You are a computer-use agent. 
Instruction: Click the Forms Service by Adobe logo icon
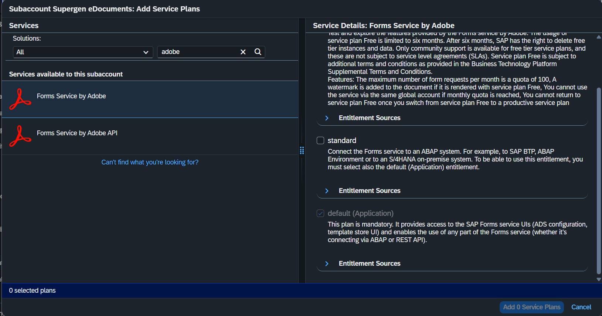[20, 99]
